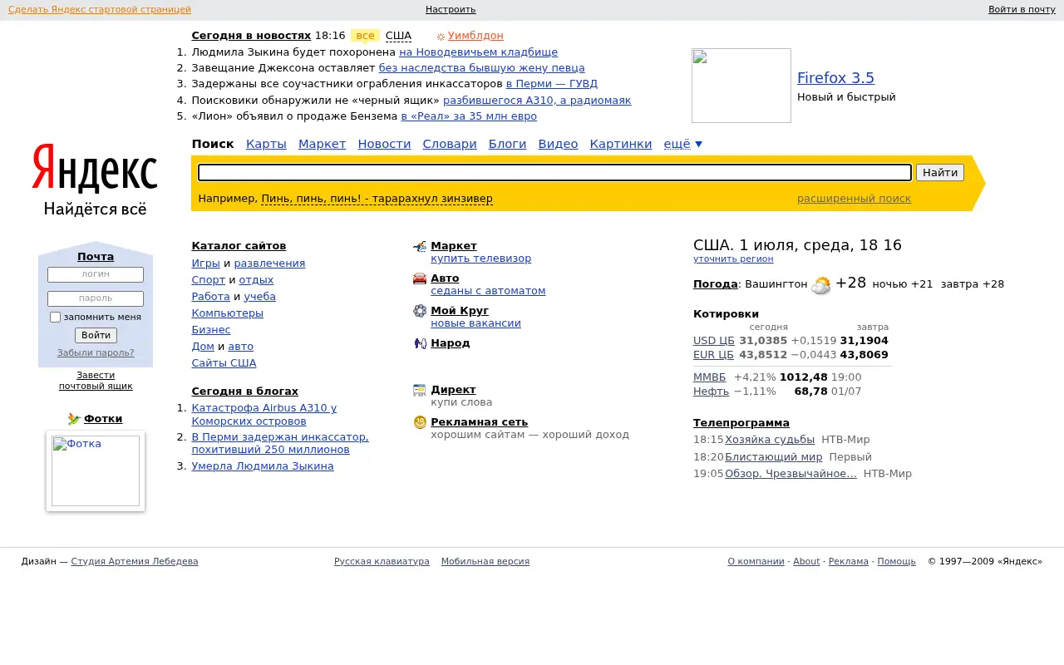Click the Мой Круг circle icon

pyautogui.click(x=420, y=311)
